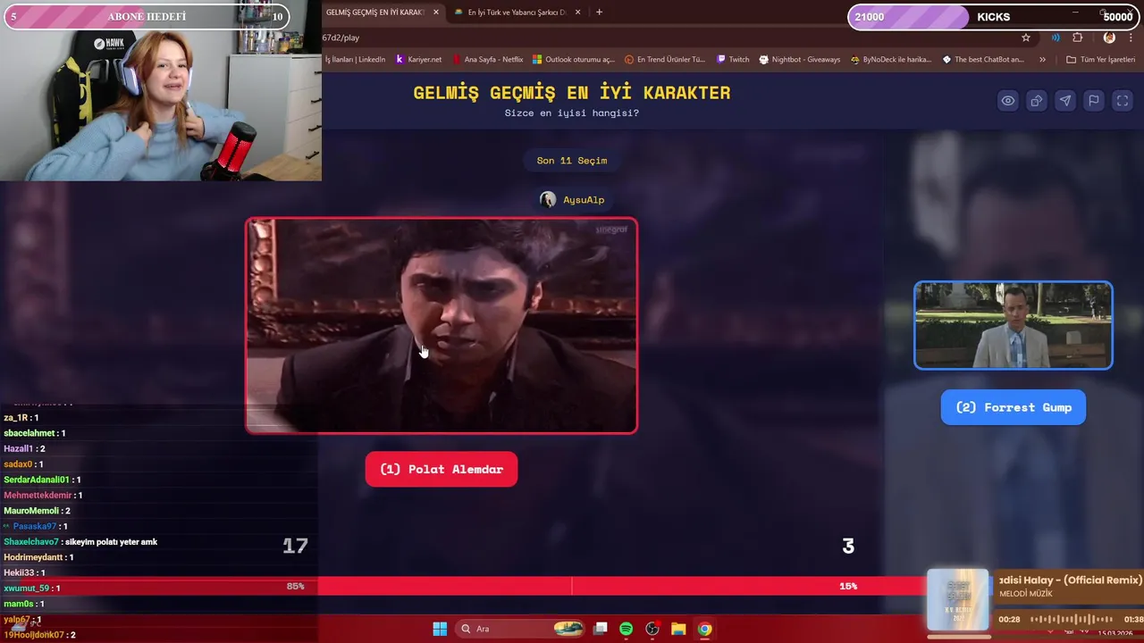Click the za_1R chat message
Image resolution: width=1144 pixels, height=643 pixels.
21,417
